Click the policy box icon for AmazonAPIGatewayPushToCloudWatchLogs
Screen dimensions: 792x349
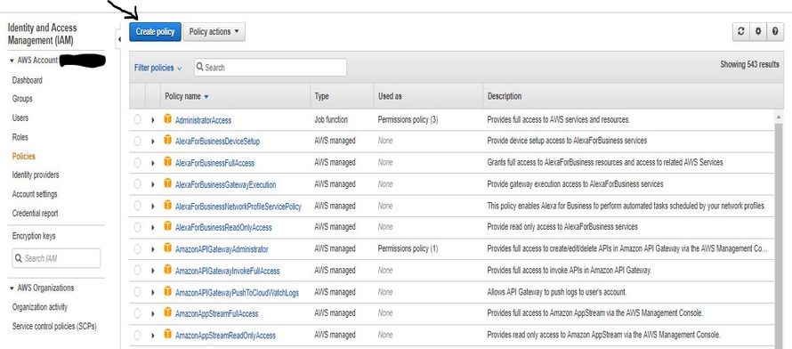pos(167,291)
